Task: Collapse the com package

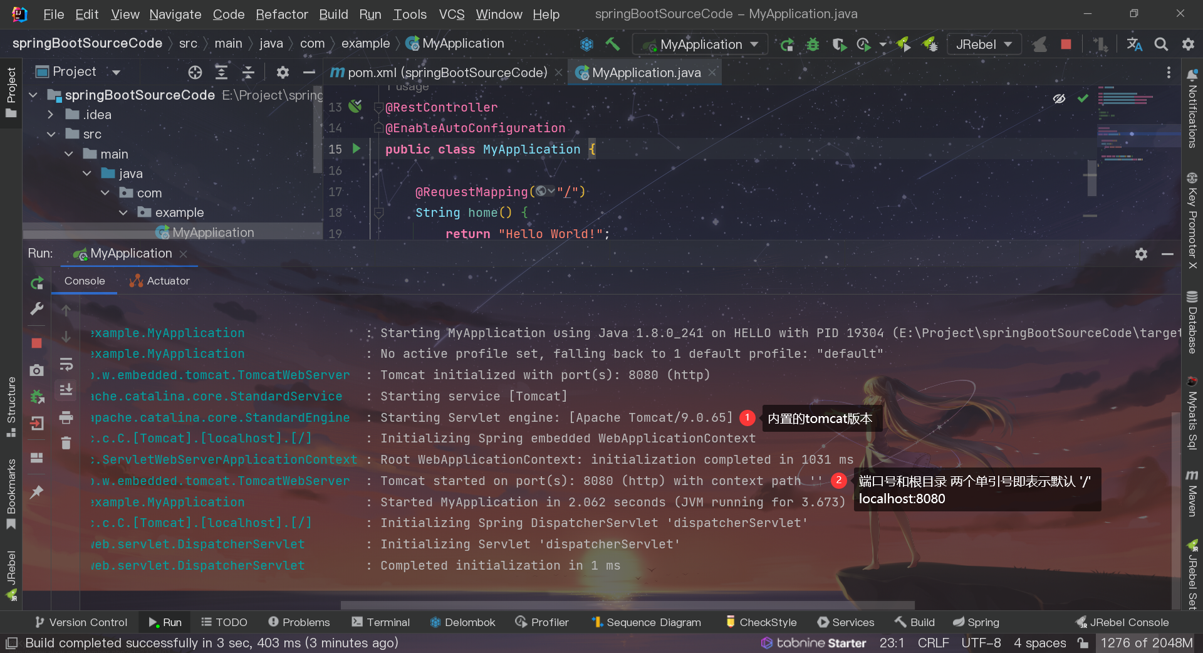Action: click(x=105, y=193)
